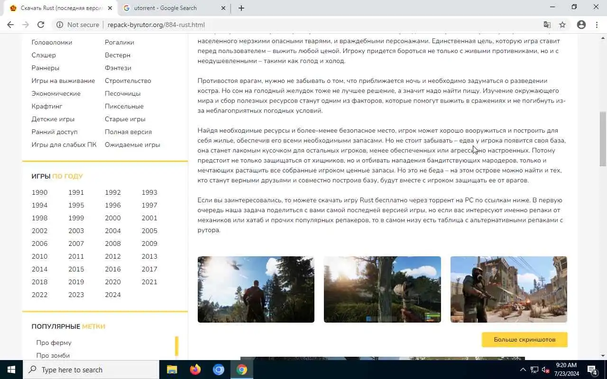Open File Explorer from taskbar
Screen dimensions: 607x379
[x=172, y=370]
